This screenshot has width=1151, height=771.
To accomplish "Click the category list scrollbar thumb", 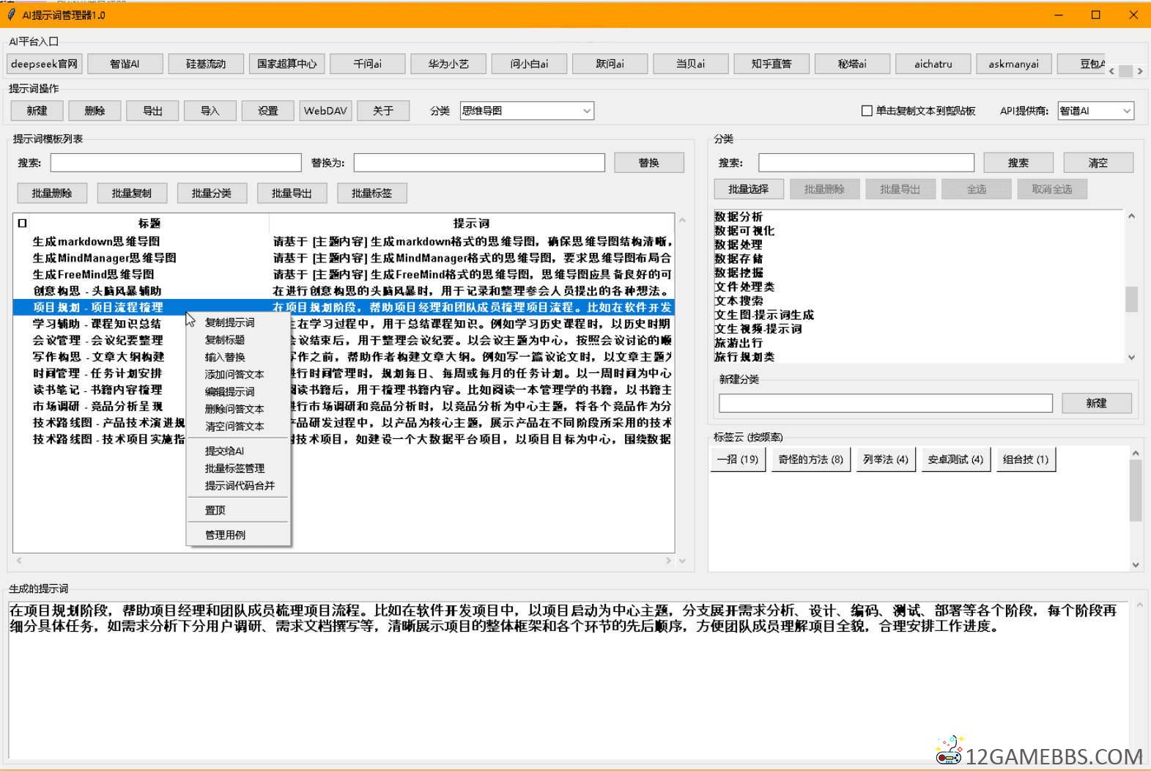I will coord(1131,299).
